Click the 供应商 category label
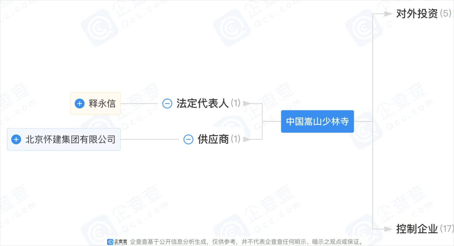This screenshot has width=454, height=246. tap(213, 140)
